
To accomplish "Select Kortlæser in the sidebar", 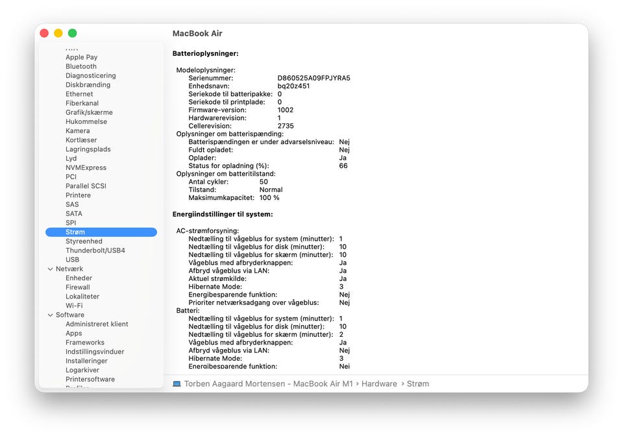I will coord(81,140).
